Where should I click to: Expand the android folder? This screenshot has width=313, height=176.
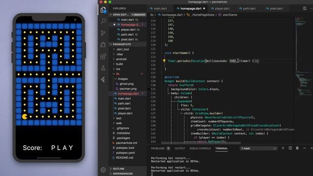(x=128, y=59)
